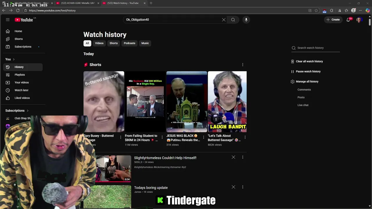This screenshot has height=209, width=372.
Task: Open the YouTube hamburger guide menu
Action: pos(8,20)
